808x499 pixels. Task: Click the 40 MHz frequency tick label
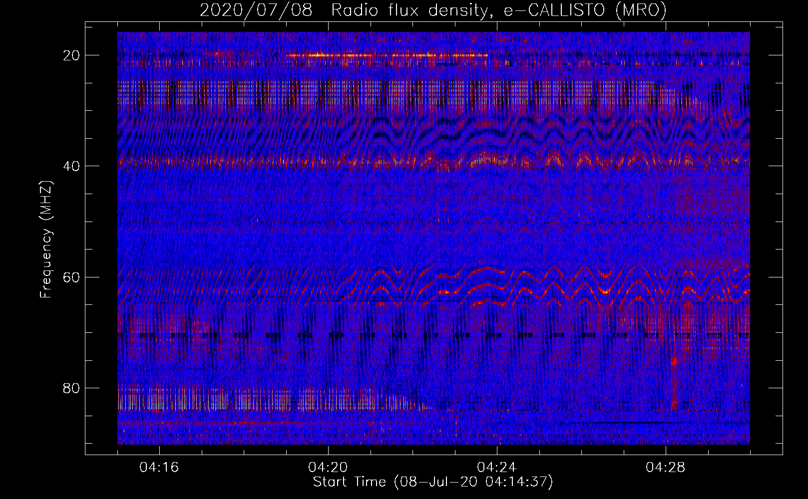[x=72, y=166]
